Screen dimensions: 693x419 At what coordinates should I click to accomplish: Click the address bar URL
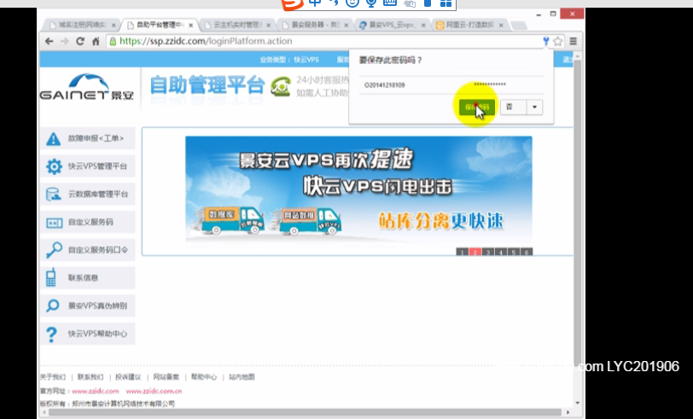(206, 41)
